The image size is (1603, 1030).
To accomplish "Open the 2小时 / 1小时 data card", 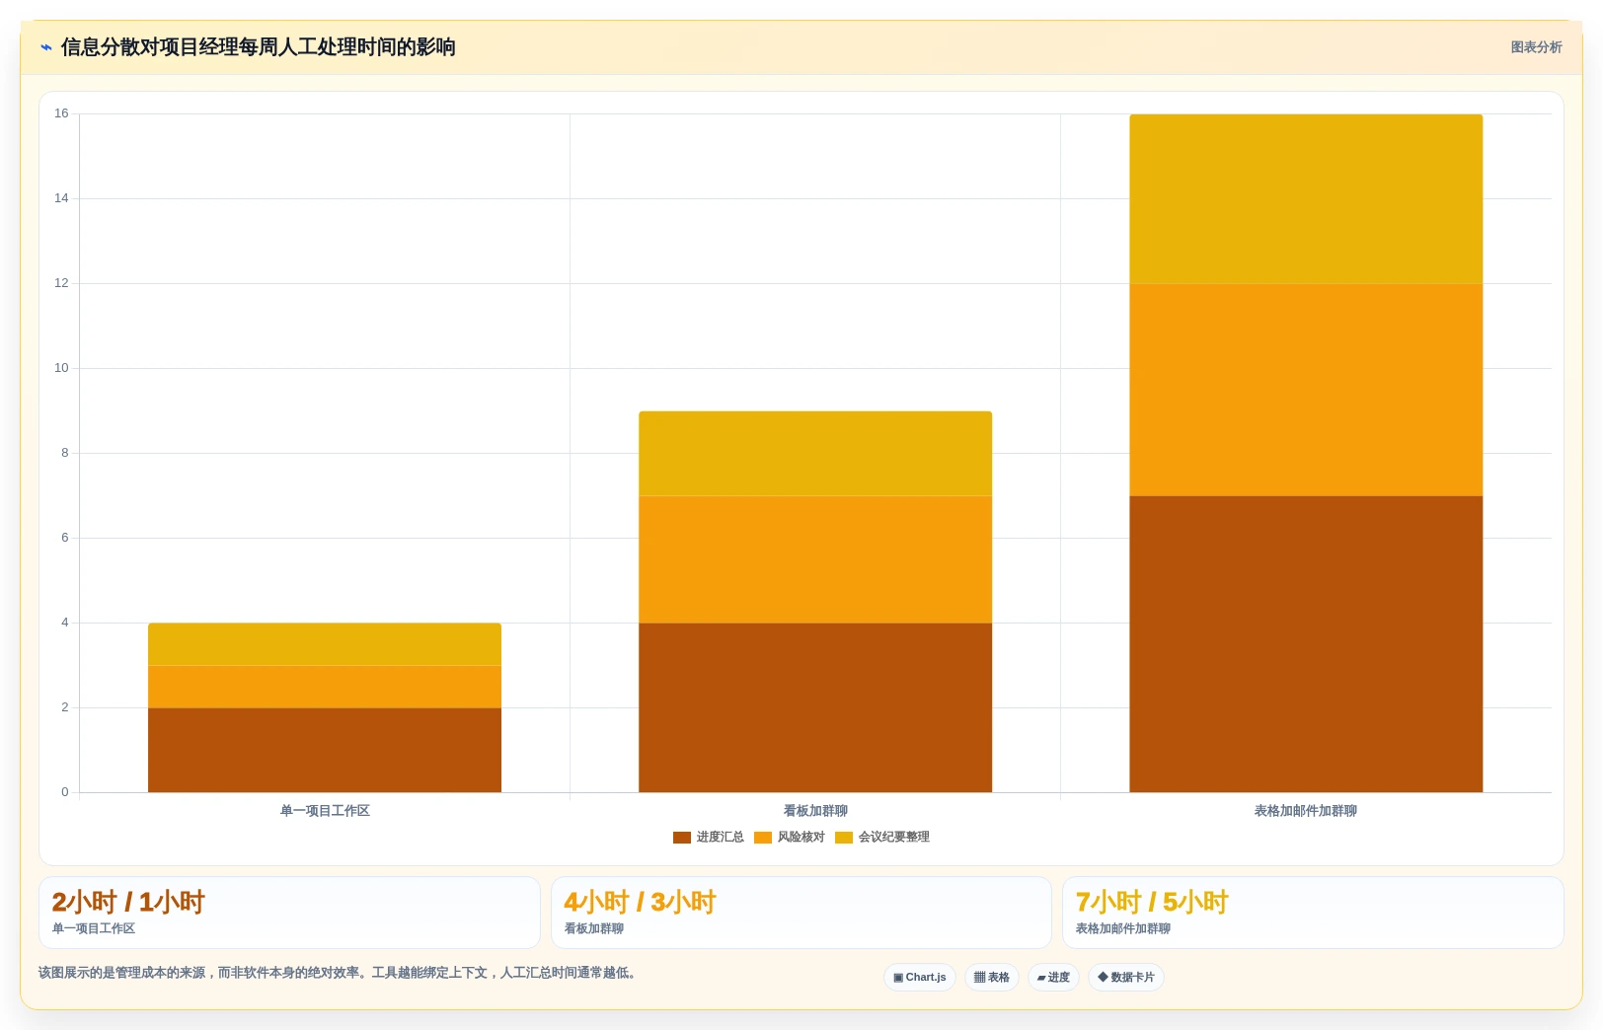I will coord(289,913).
